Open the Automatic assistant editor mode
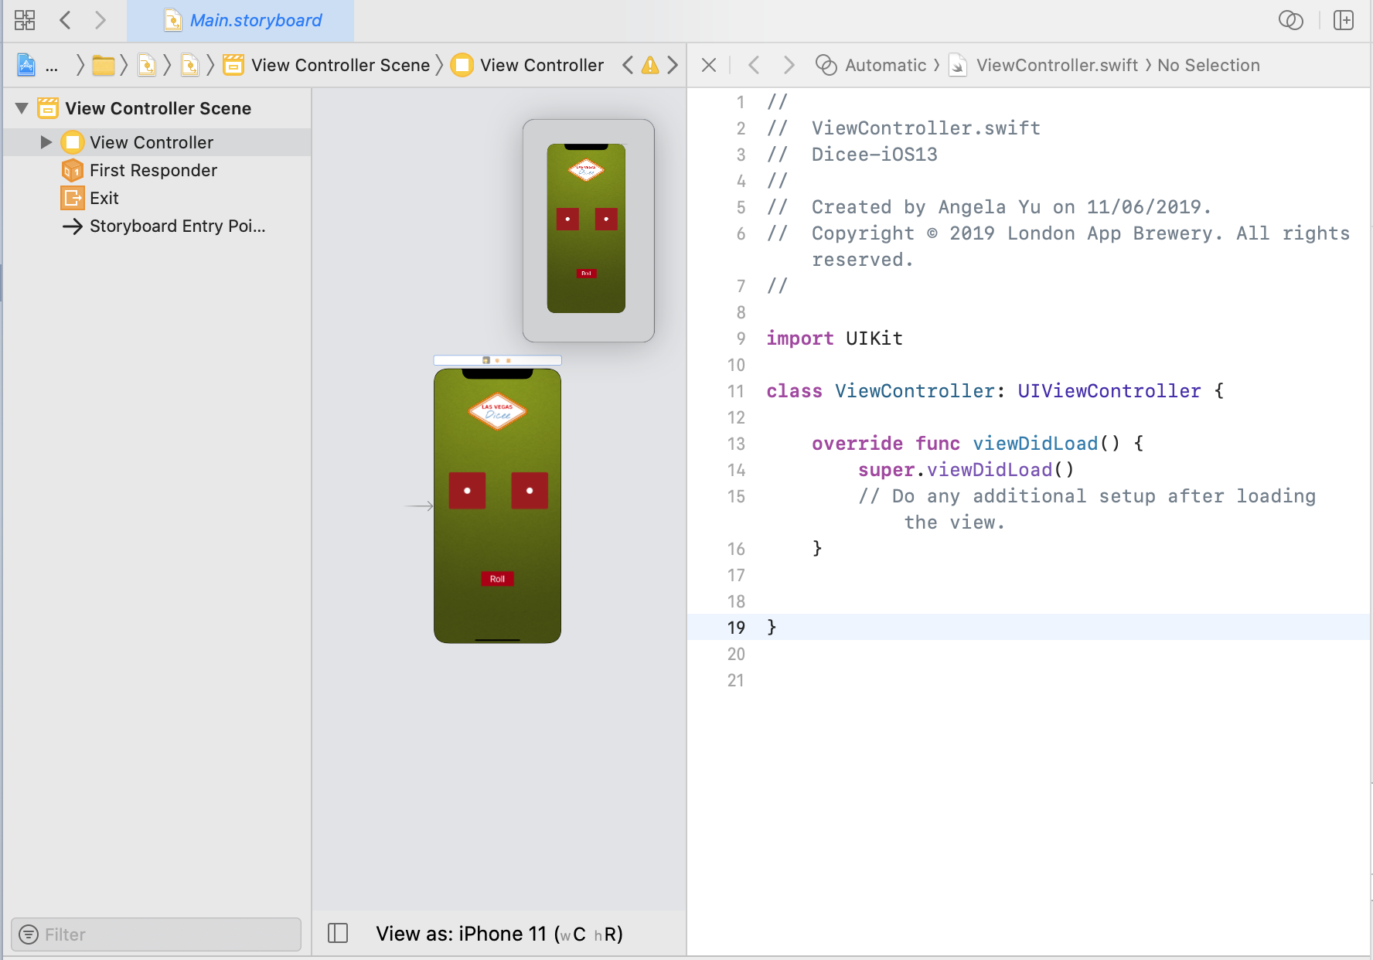1373x960 pixels. [x=884, y=66]
